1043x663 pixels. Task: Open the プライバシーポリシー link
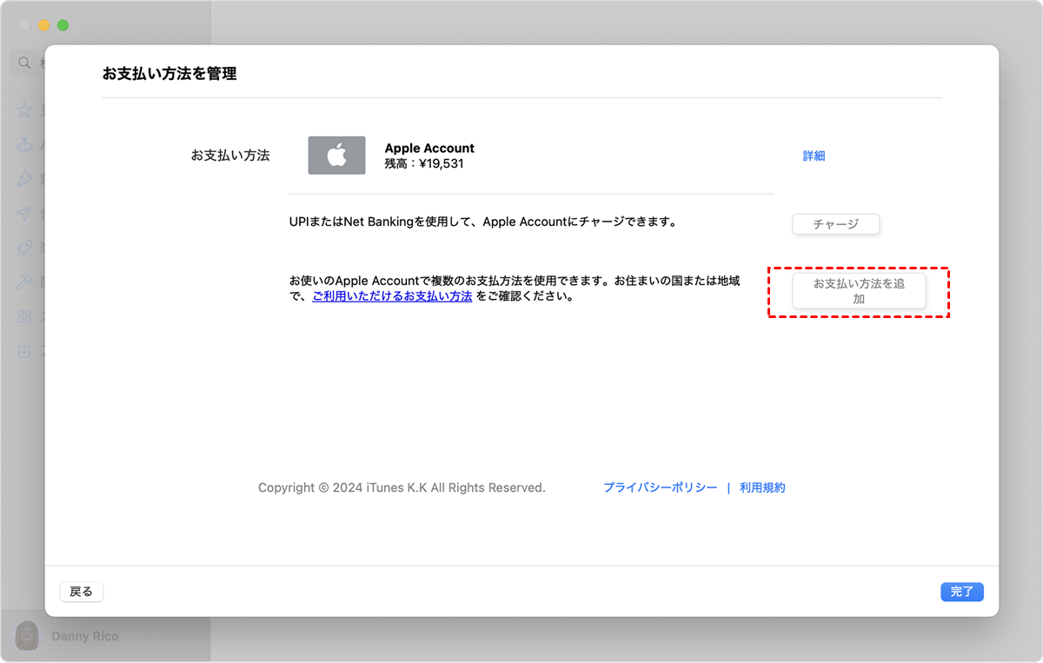[x=661, y=488]
